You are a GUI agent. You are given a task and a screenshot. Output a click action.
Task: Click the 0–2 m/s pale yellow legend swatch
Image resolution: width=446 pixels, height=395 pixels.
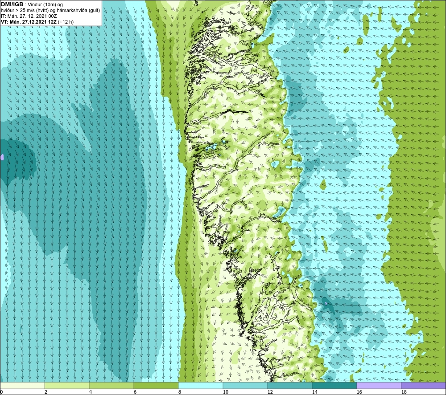click(22, 385)
